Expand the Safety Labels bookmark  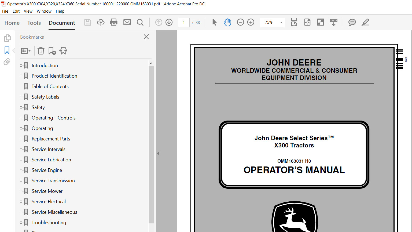tap(21, 97)
